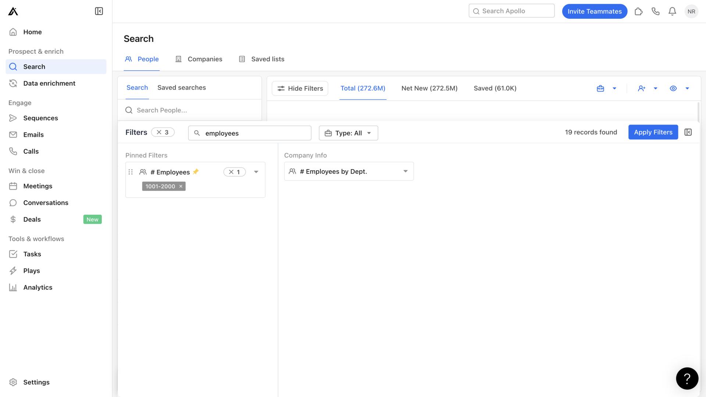Image resolution: width=706 pixels, height=397 pixels.
Task: Click Hide Filters button
Action: [300, 88]
